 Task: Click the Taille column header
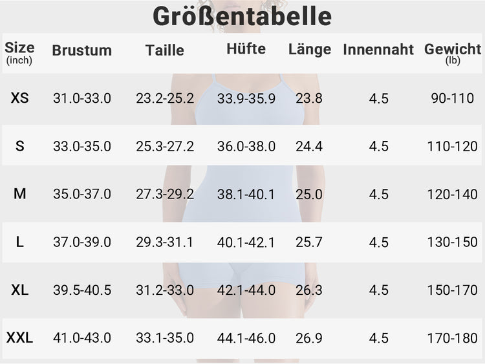(x=164, y=50)
